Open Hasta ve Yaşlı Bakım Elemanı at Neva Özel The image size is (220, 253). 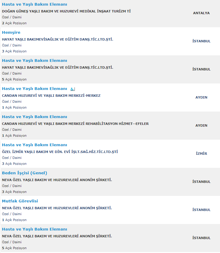click(x=35, y=229)
